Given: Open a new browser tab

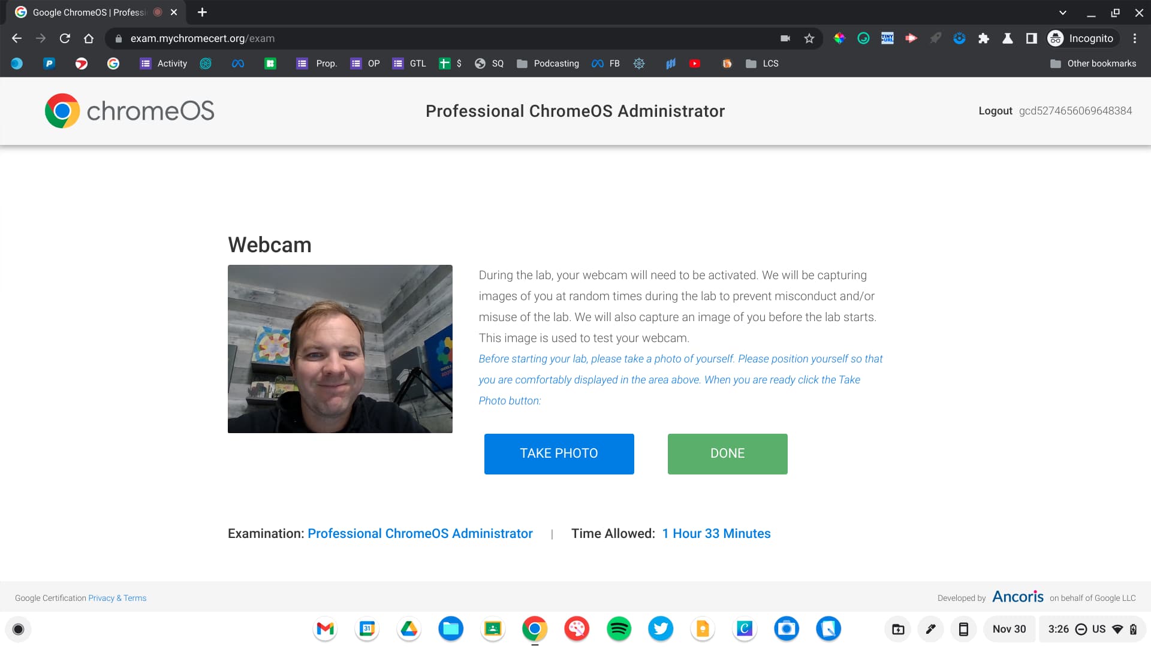Looking at the screenshot, I should 202,12.
